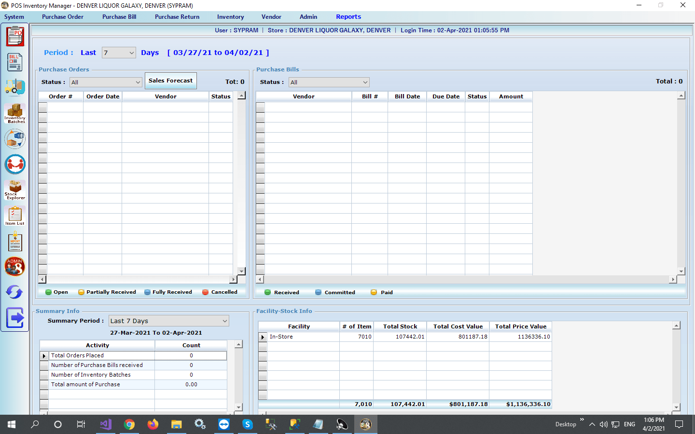Open Item List from the sidebar

point(15,216)
